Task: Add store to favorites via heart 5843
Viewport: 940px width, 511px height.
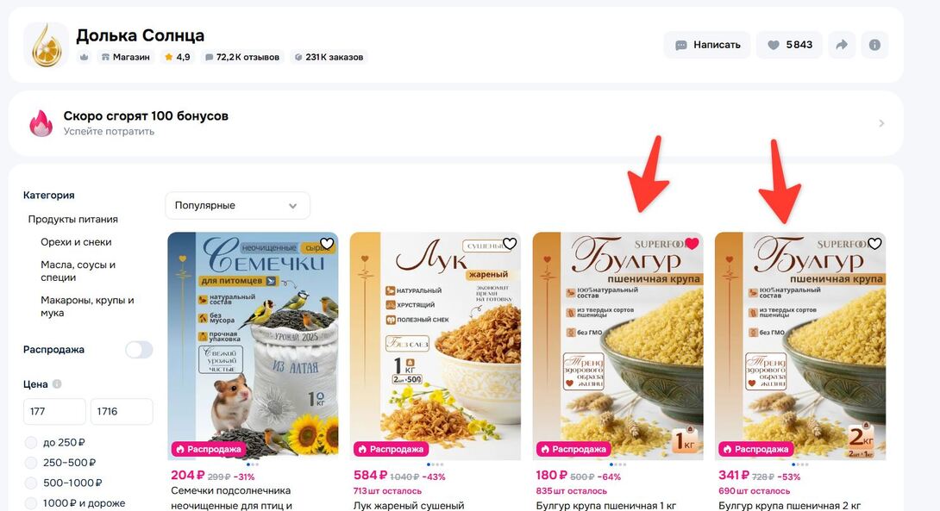Action: [790, 45]
